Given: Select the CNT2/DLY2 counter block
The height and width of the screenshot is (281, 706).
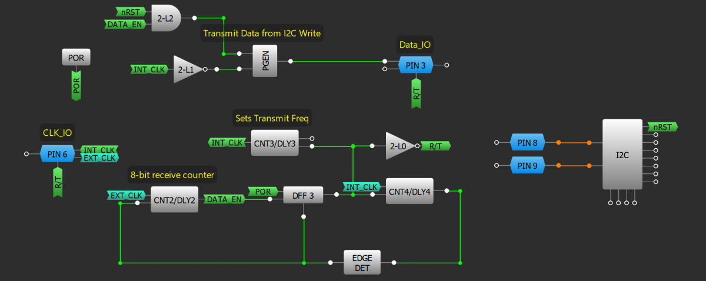Looking at the screenshot, I should [x=174, y=199].
